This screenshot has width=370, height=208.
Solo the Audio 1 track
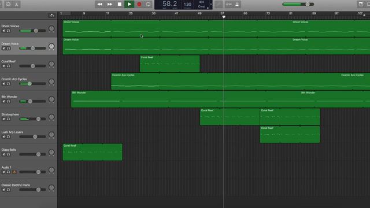tap(8, 172)
